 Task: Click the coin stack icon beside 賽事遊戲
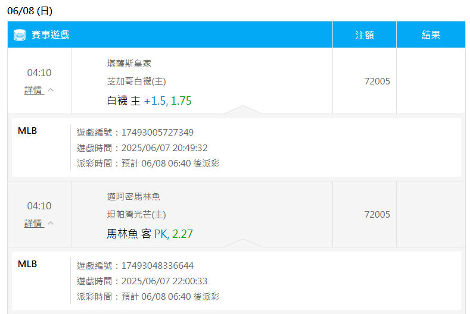20,35
